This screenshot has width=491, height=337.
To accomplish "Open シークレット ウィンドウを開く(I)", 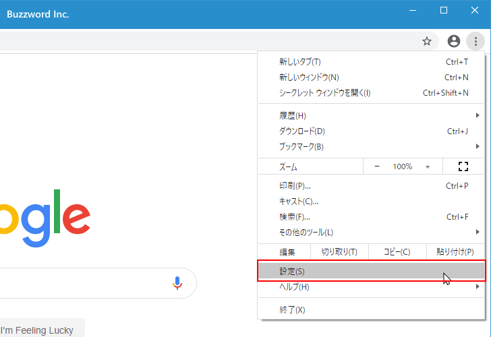I will pos(371,93).
